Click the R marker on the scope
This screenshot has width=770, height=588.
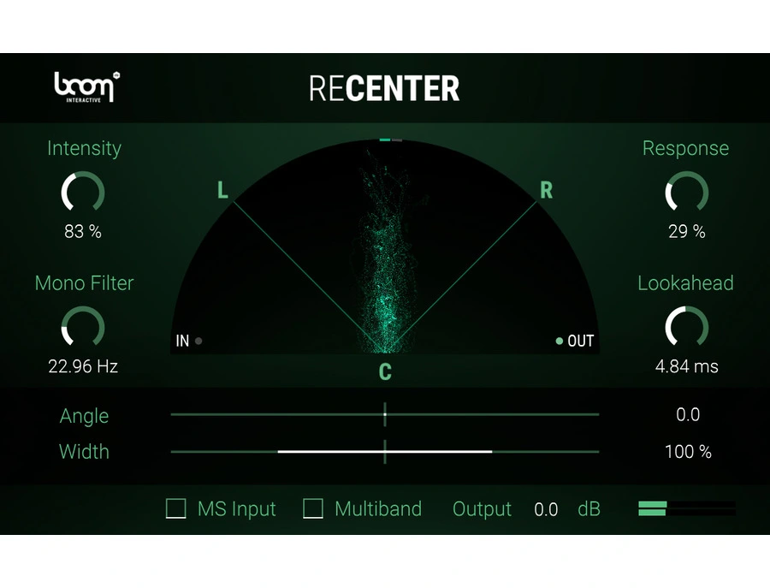[x=547, y=190]
